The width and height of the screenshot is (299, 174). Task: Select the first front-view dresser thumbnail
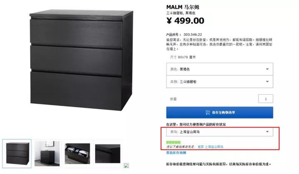tap(17, 154)
